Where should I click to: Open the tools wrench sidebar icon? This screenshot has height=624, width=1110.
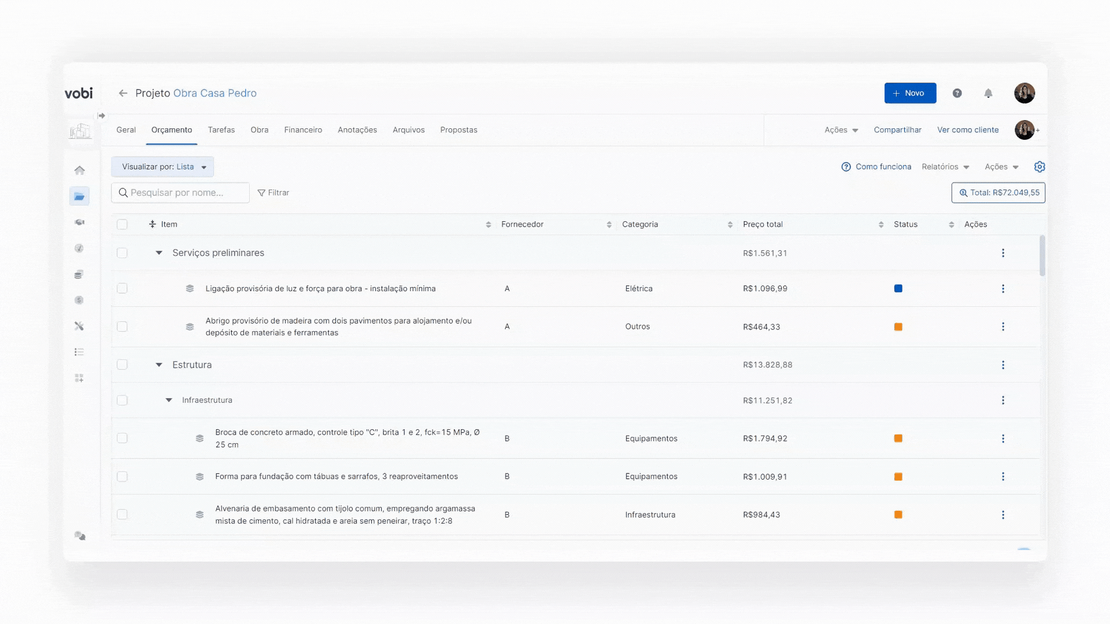click(80, 326)
